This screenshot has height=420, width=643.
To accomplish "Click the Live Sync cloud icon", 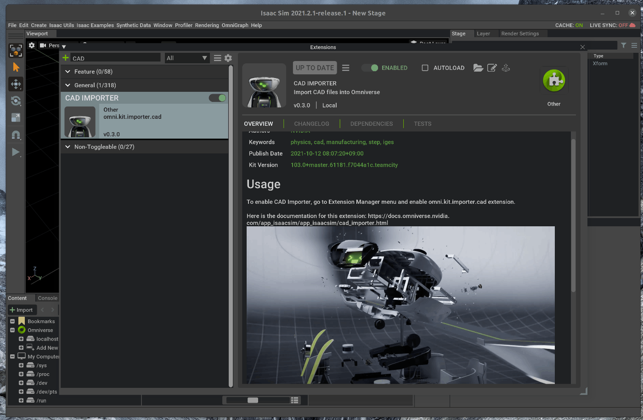I will click(x=632, y=25).
